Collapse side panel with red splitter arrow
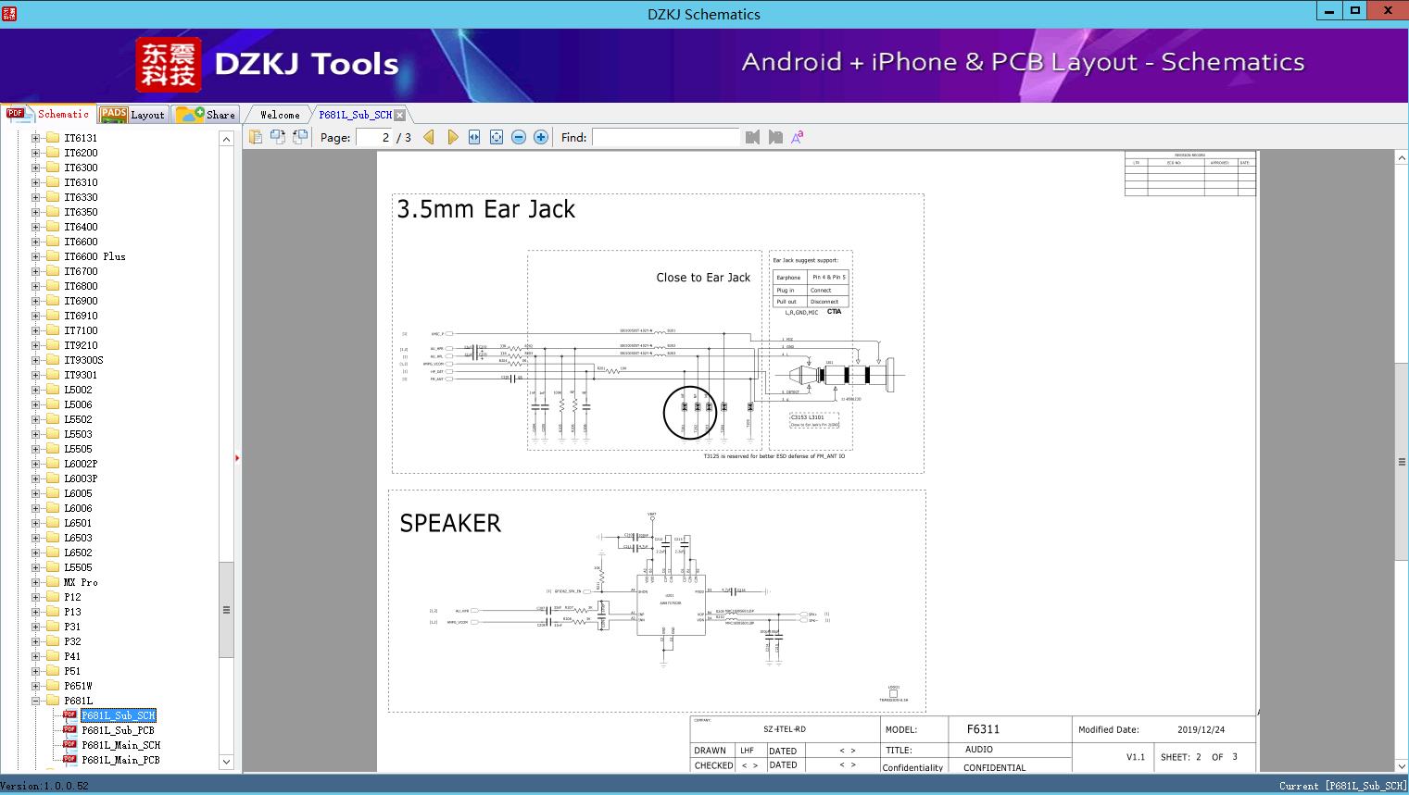The height and width of the screenshot is (795, 1409). point(237,457)
